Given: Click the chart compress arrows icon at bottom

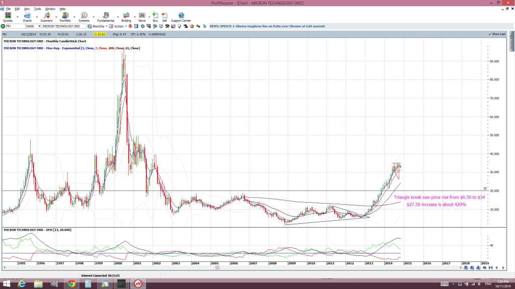Looking at the screenshot, I should coord(491,268).
